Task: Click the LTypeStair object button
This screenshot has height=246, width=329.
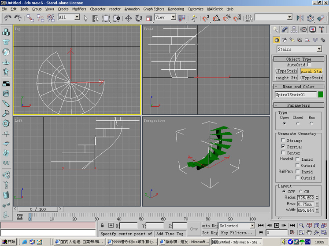Action: tap(286, 71)
